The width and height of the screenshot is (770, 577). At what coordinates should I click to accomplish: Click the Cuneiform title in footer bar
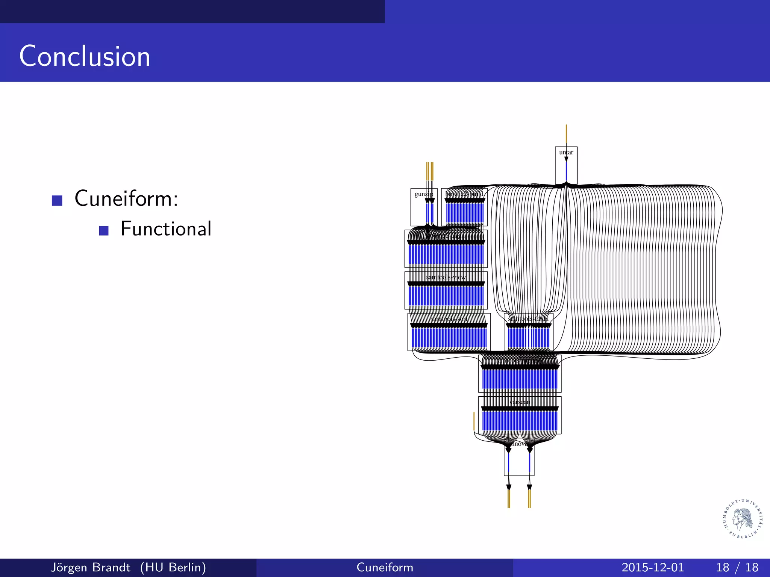coord(385,567)
